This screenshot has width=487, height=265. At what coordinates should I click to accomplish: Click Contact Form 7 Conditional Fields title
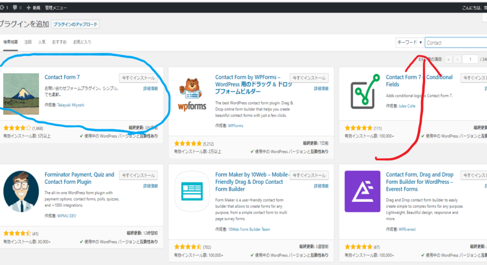(419, 81)
